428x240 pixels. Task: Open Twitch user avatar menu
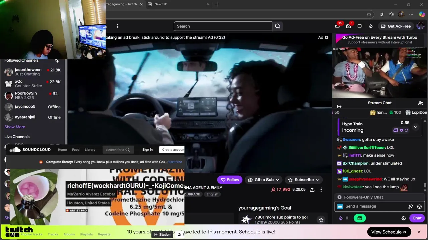(x=420, y=26)
